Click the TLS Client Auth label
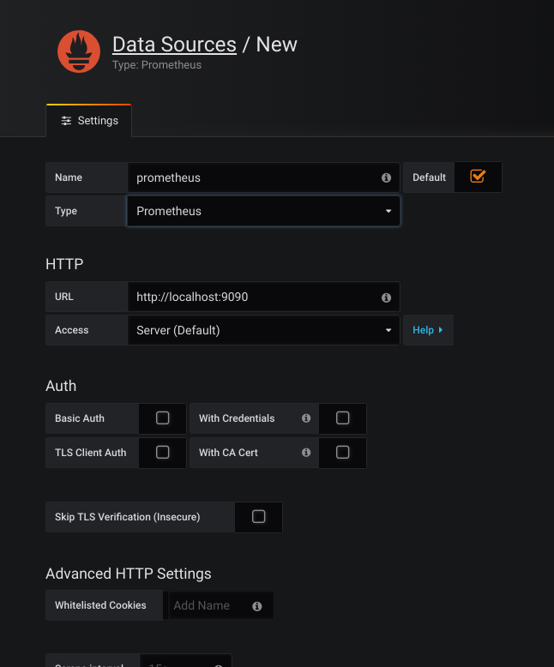Viewport: 554px width, 667px height. pos(91,453)
